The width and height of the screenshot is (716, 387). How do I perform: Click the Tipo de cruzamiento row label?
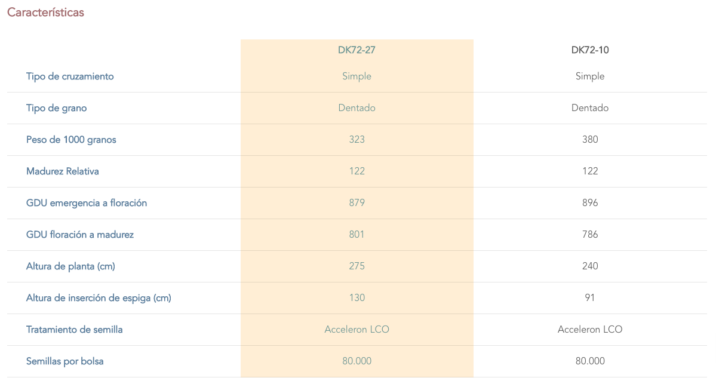[x=70, y=76]
